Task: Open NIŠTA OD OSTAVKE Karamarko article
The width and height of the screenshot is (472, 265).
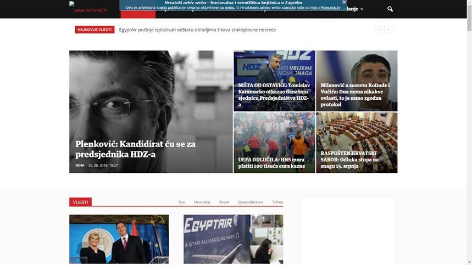Action: click(274, 94)
